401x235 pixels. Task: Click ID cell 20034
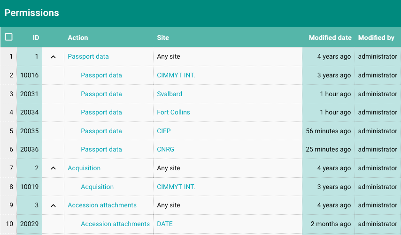coord(30,112)
